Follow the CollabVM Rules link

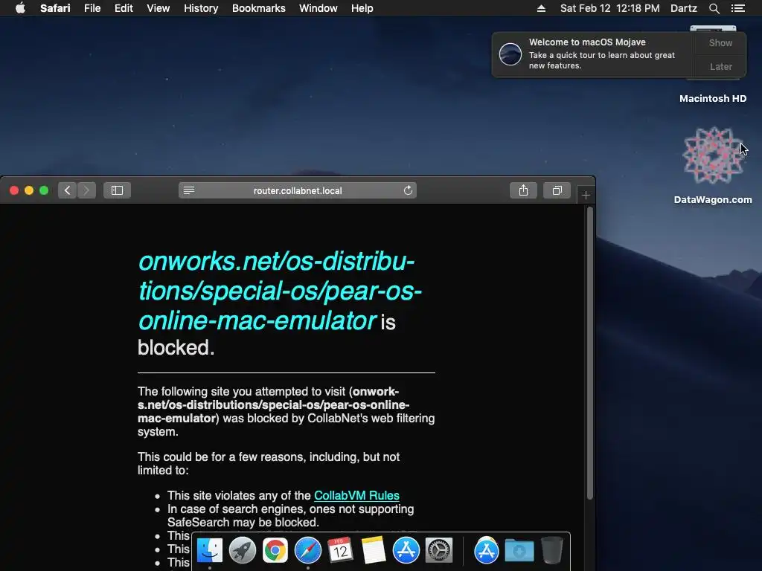point(356,495)
